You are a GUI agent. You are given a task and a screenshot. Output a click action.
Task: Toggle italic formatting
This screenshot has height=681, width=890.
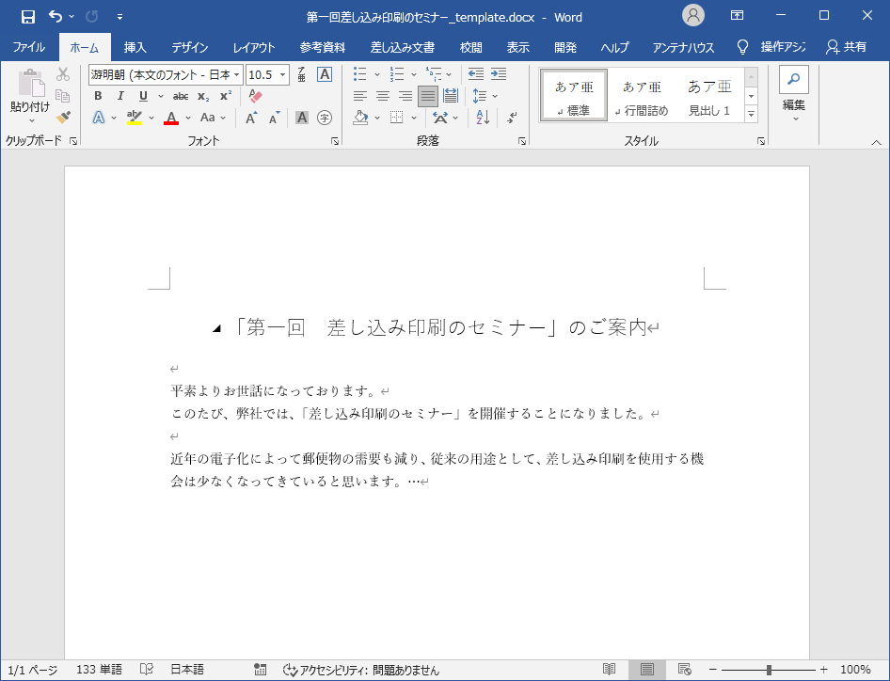click(120, 96)
